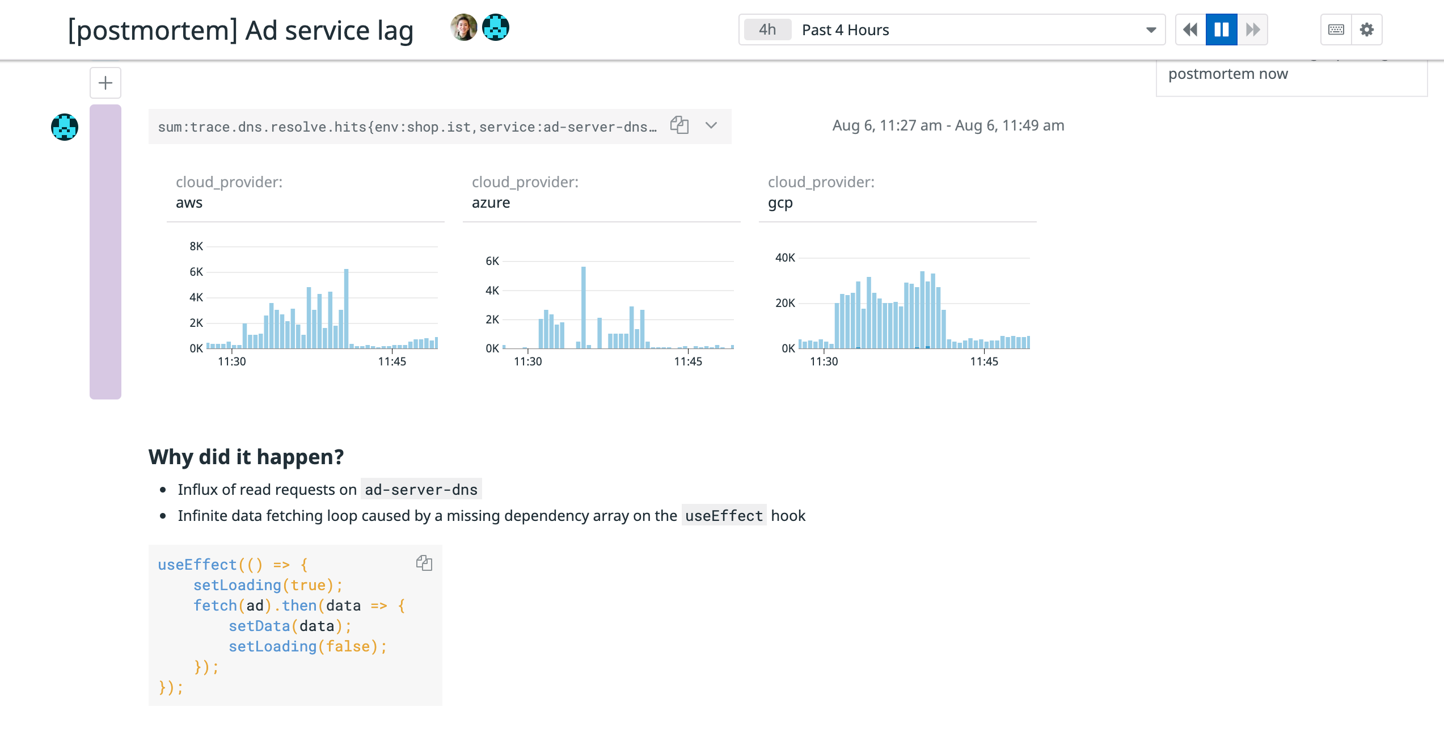The height and width of the screenshot is (732, 1444).
Task: Click the pixel robot avatar in header
Action: pos(495,28)
